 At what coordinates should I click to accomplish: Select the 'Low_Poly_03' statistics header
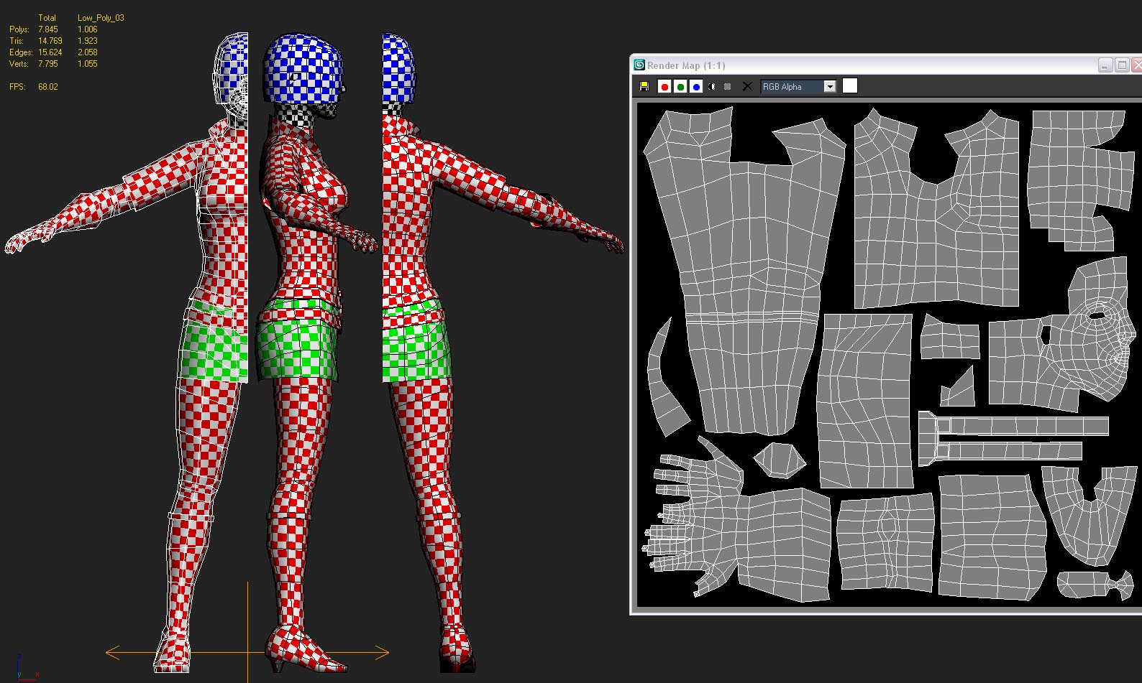[x=101, y=18]
